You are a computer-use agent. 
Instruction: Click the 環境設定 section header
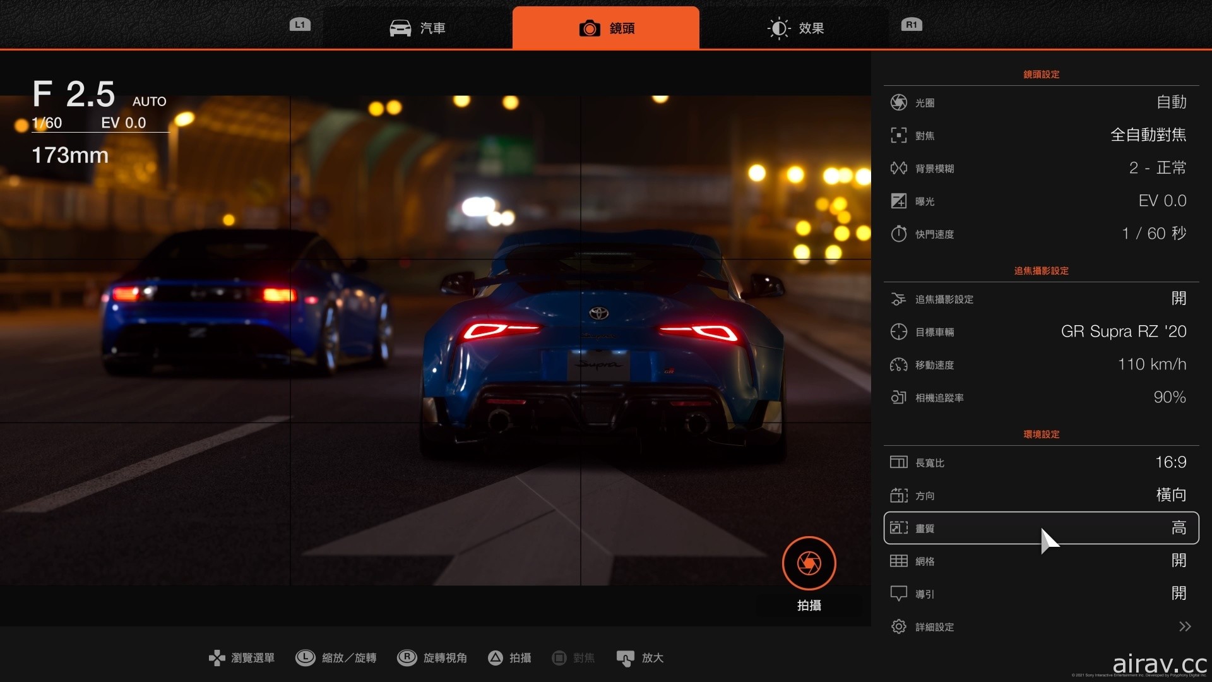(x=1041, y=434)
